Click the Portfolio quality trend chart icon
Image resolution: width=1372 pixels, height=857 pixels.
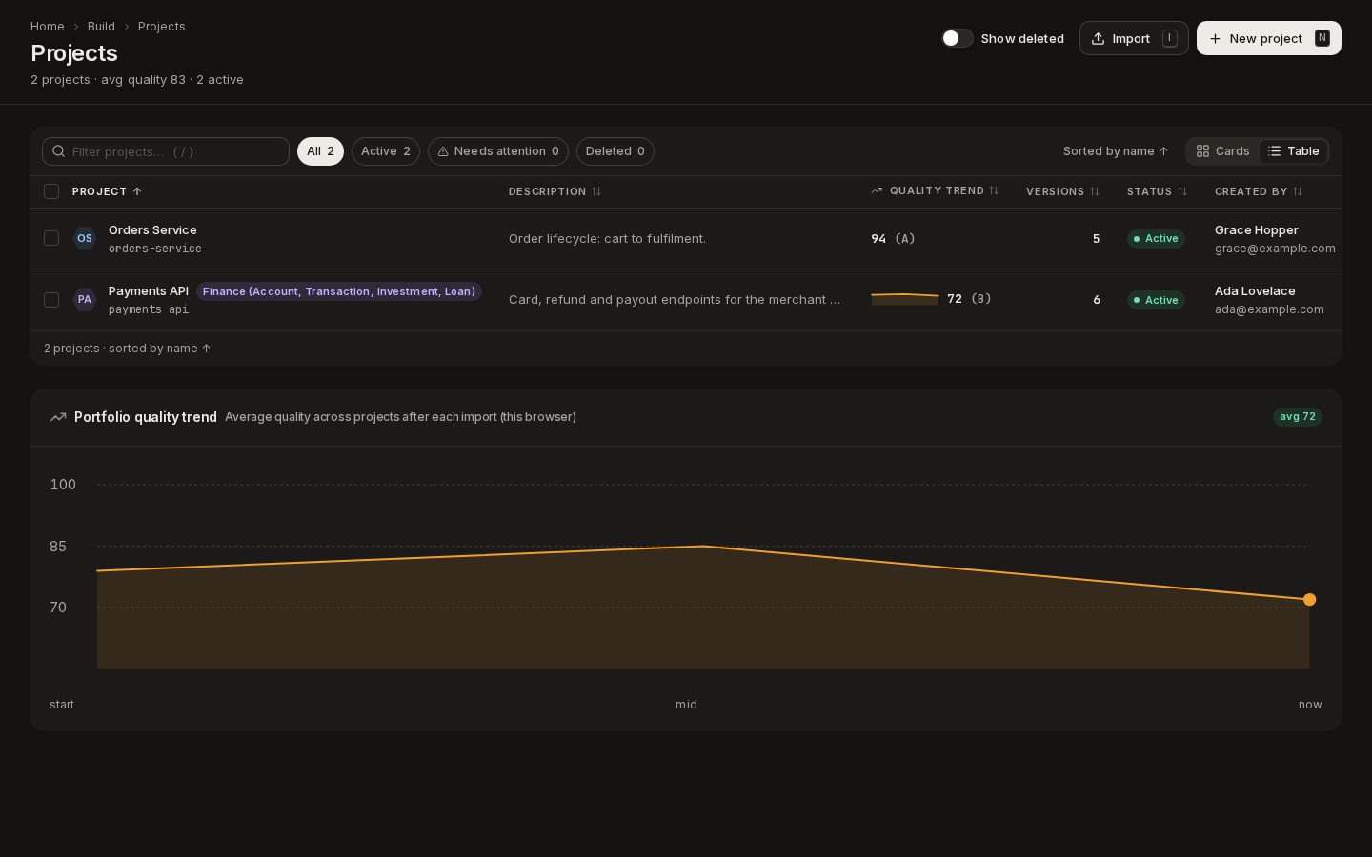point(58,417)
